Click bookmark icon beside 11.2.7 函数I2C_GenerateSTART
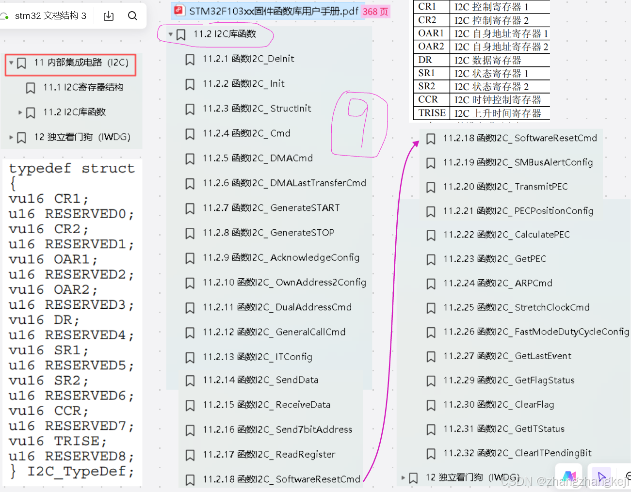This screenshot has height=492, width=631. tap(190, 208)
